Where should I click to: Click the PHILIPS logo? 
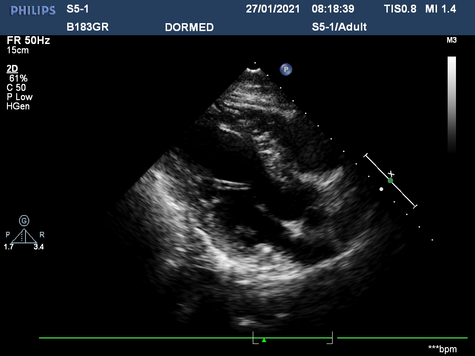(33, 10)
